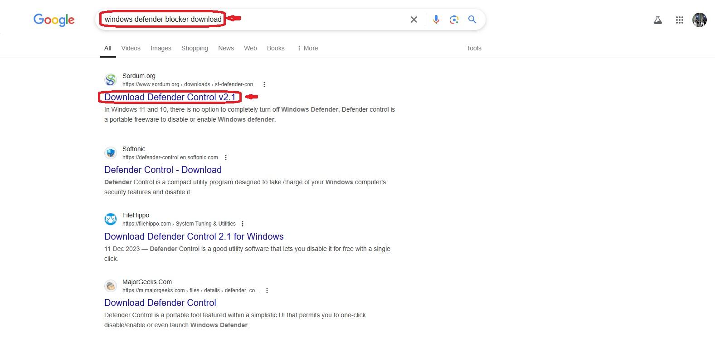Image resolution: width=715 pixels, height=344 pixels.
Task: Click the defender-control.en.softonic.com URL
Action: pos(170,157)
